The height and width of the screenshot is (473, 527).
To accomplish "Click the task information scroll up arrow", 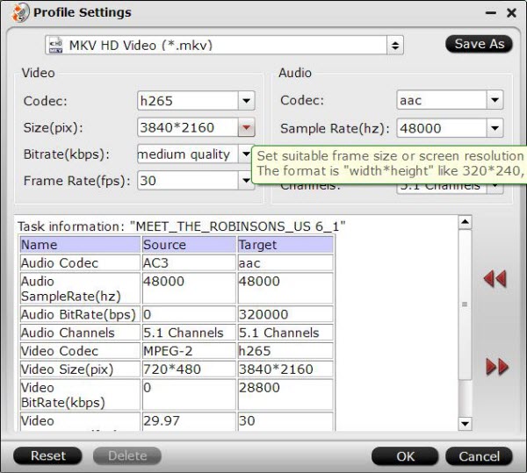I will click(466, 222).
